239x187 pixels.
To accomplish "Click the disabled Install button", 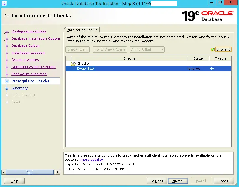I will click(201, 181).
